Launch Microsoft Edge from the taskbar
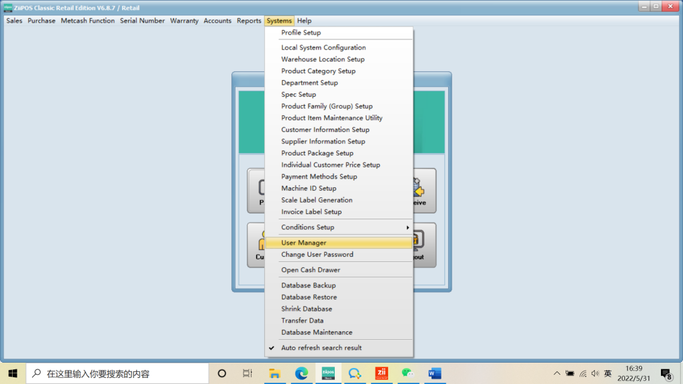Image resolution: width=683 pixels, height=384 pixels. click(x=301, y=373)
